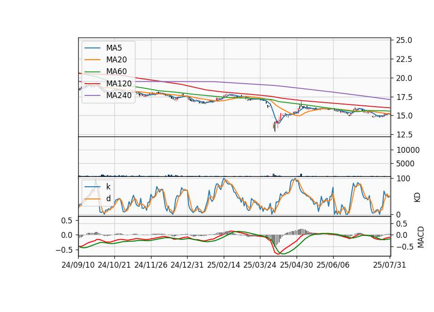Click the 25/03/24 date label

pyautogui.click(x=260, y=265)
